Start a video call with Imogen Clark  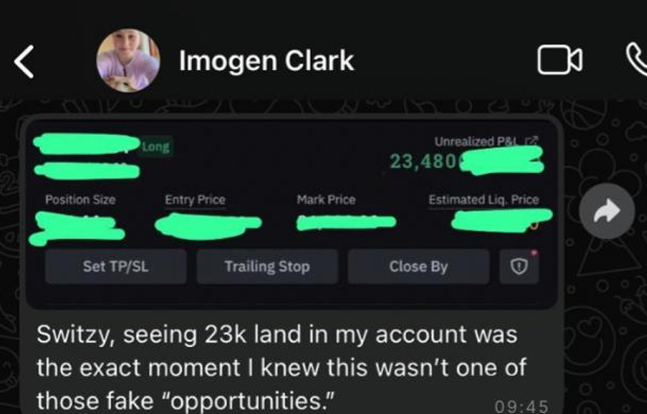tap(560, 60)
